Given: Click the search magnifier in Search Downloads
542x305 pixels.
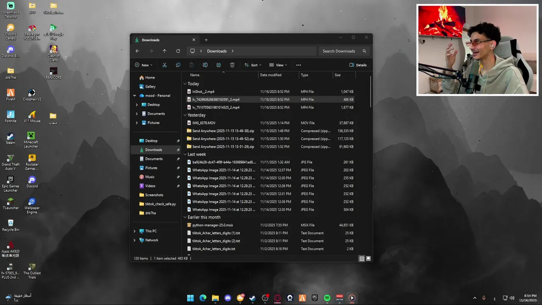Looking at the screenshot, I should click(x=364, y=51).
